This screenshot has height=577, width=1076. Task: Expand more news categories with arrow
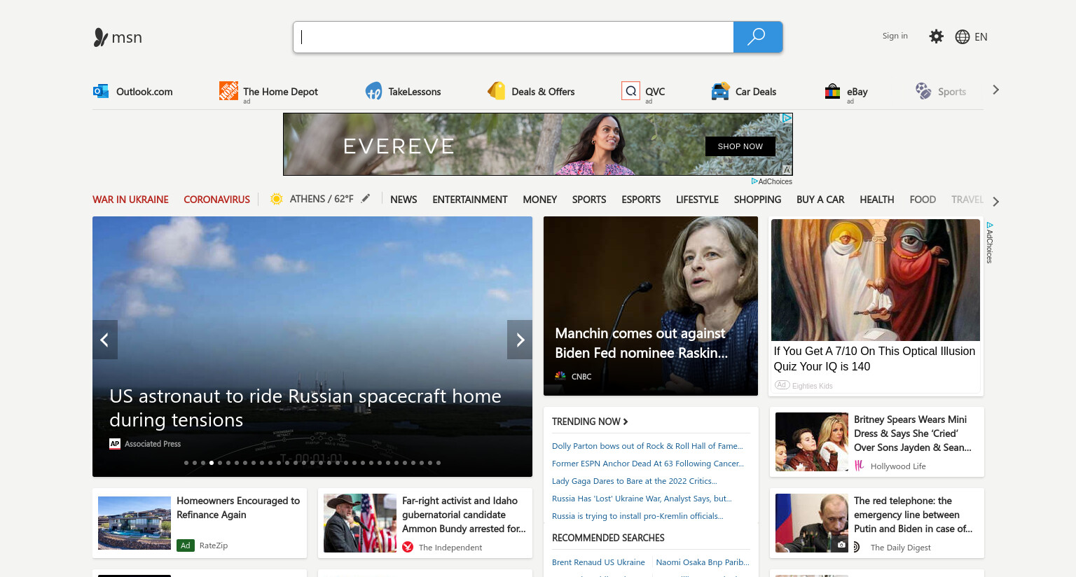(995, 202)
